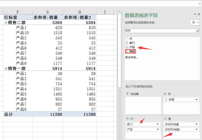Click the 列 area columns icon
202x140 pixels.
click(x=165, y=94)
